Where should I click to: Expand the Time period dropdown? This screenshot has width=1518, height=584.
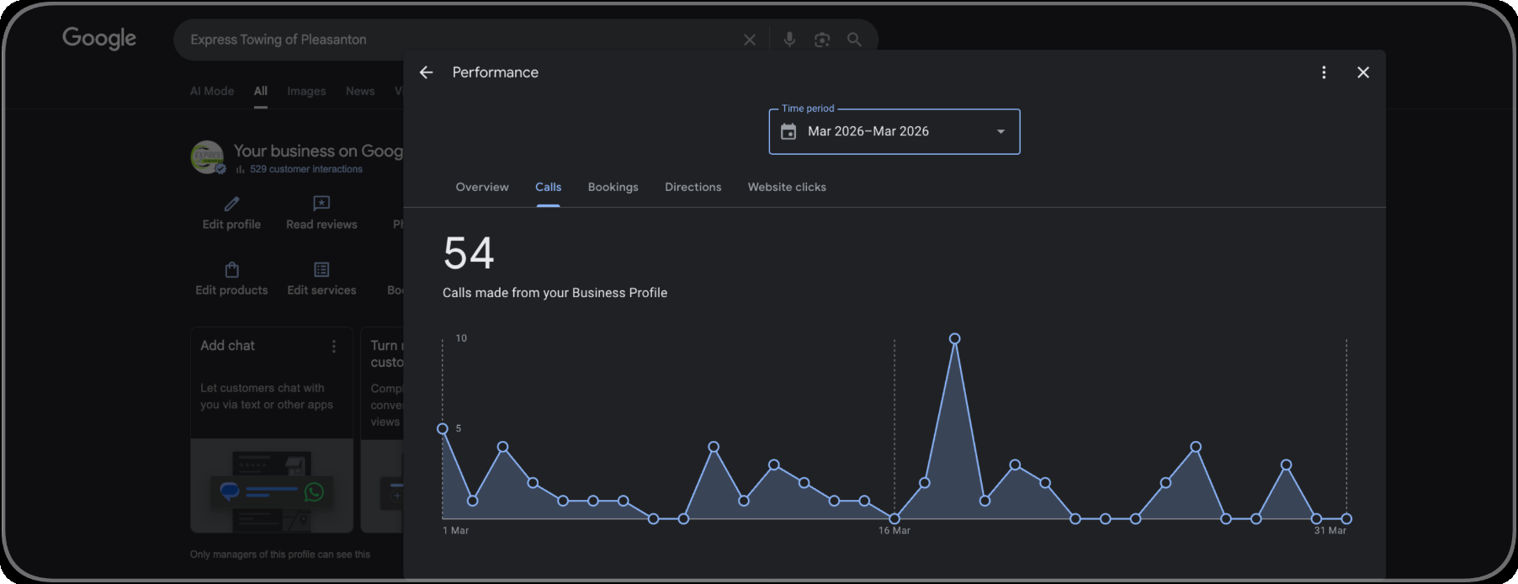click(894, 131)
